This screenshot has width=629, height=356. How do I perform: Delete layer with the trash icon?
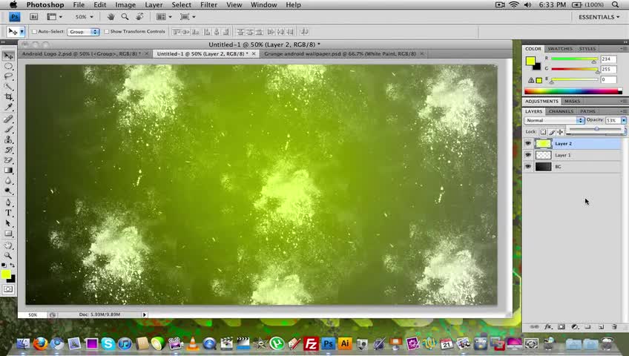(614, 327)
